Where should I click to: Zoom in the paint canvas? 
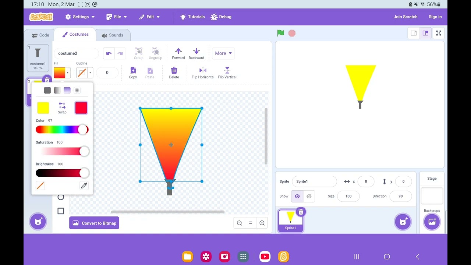click(262, 223)
